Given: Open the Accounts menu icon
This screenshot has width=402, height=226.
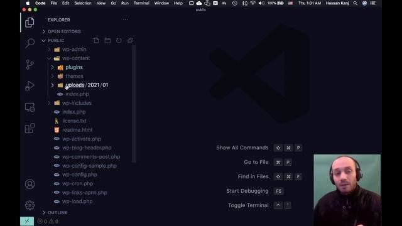Looking at the screenshot, I should (30, 184).
